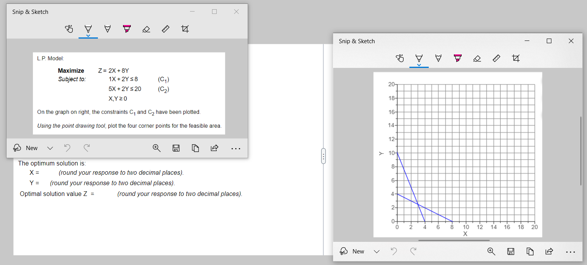587x265 pixels.
Task: Select the Highlighter tool
Action: pyautogui.click(x=127, y=29)
